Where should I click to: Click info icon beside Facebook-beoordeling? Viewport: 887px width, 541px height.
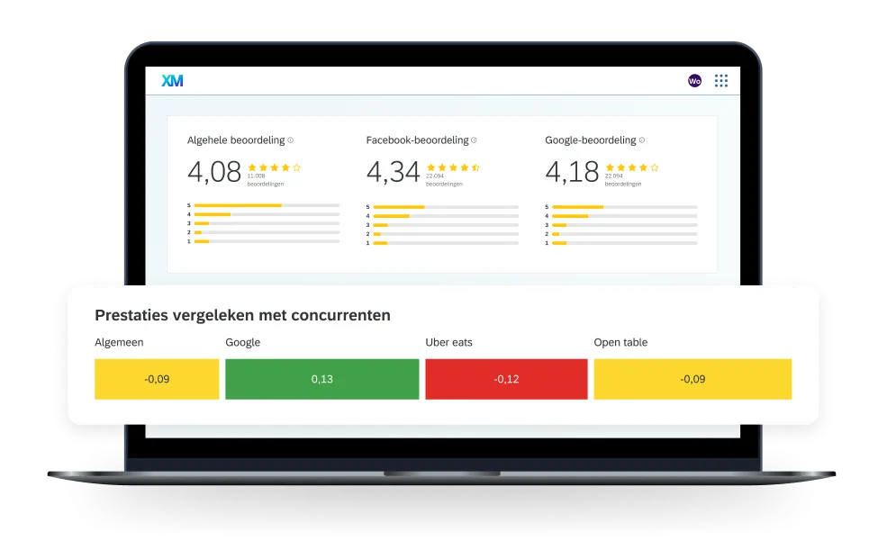(474, 140)
